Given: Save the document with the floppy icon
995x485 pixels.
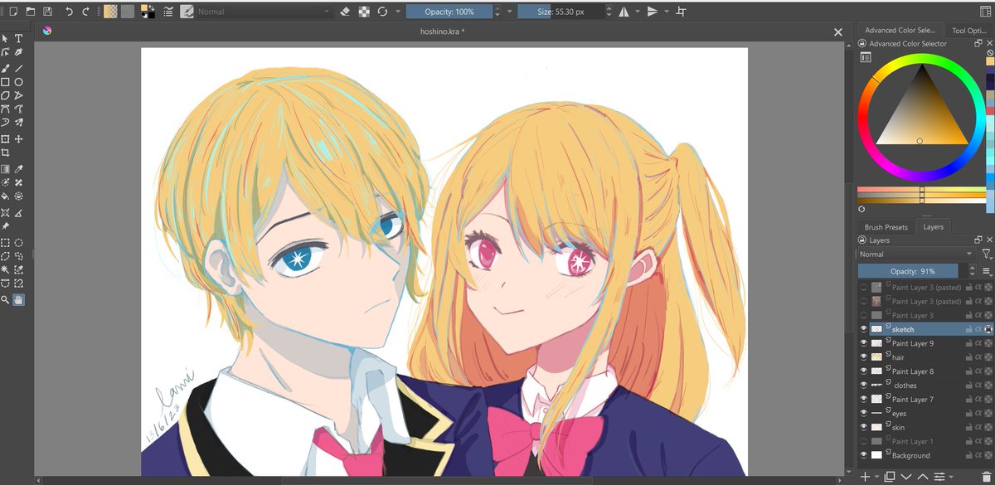Looking at the screenshot, I should point(47,12).
